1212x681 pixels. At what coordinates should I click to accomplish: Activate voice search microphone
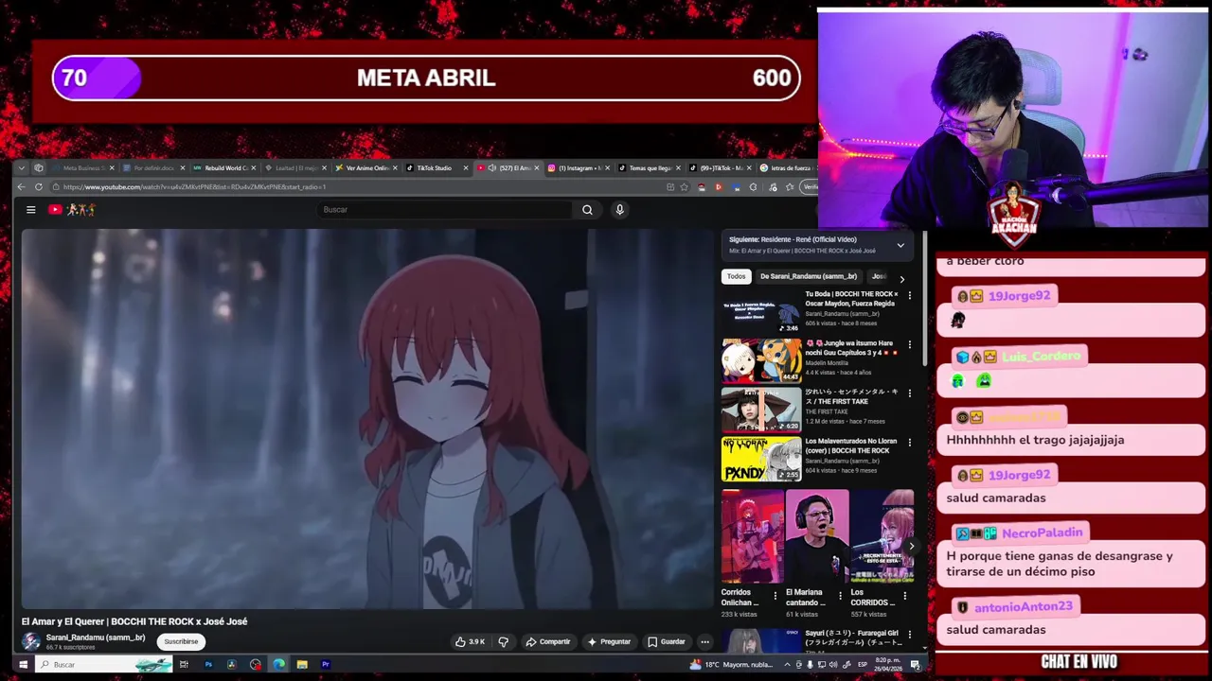click(x=620, y=210)
